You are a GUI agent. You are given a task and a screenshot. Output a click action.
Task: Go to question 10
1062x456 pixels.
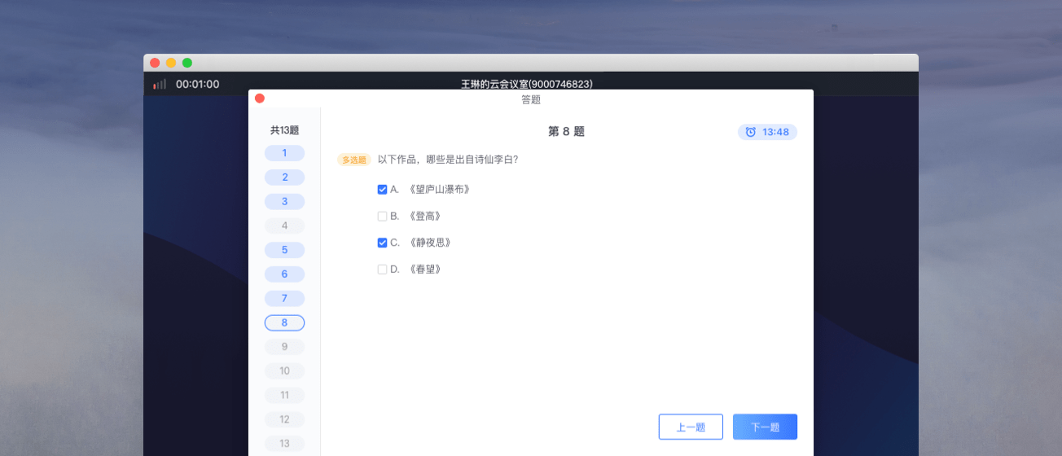pyautogui.click(x=284, y=371)
